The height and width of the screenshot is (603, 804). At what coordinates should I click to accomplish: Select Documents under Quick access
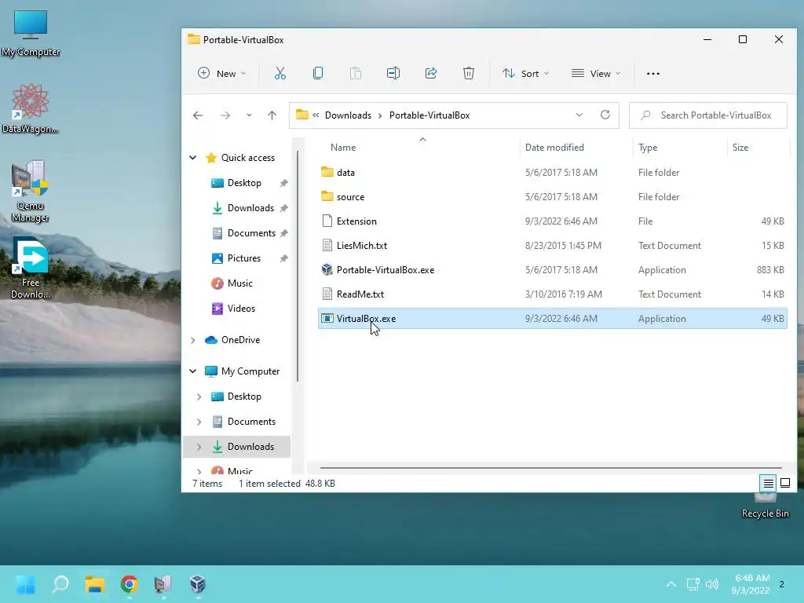point(251,233)
